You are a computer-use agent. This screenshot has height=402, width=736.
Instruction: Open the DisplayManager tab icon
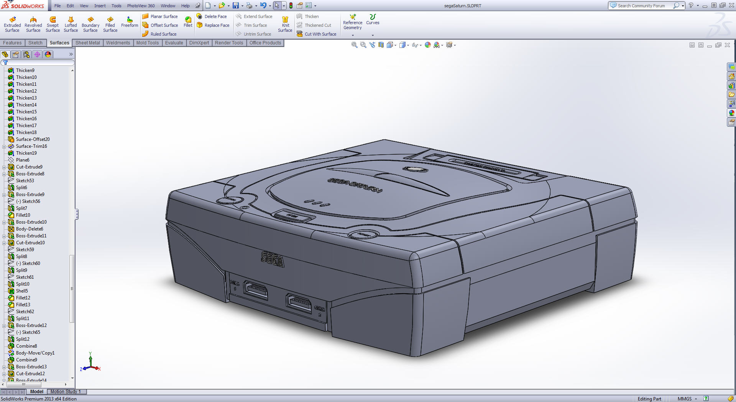tap(48, 54)
